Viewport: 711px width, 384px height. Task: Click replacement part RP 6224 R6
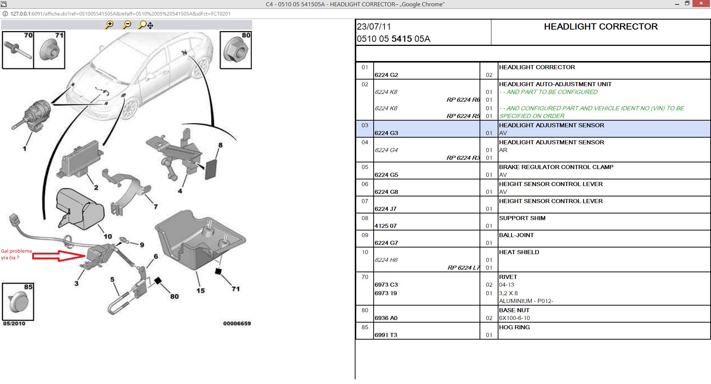click(x=463, y=100)
